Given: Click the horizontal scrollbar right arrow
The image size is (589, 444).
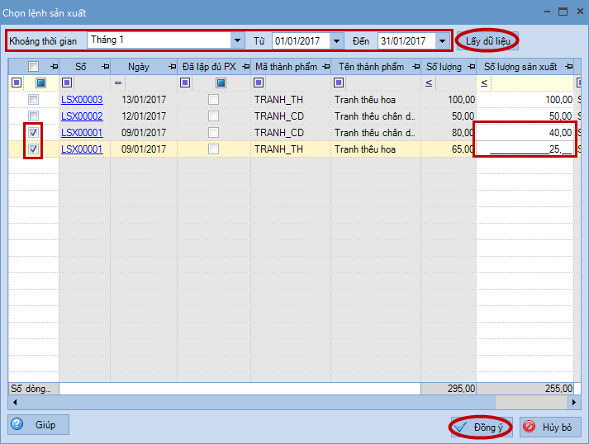Looking at the screenshot, I should [x=576, y=403].
